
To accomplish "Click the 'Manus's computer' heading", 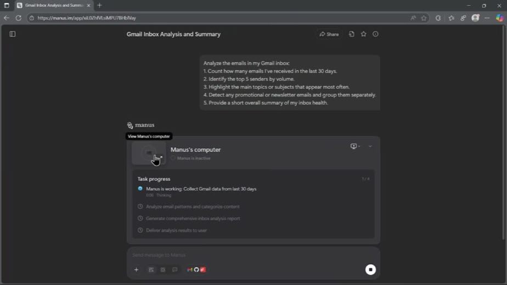I will pyautogui.click(x=196, y=150).
